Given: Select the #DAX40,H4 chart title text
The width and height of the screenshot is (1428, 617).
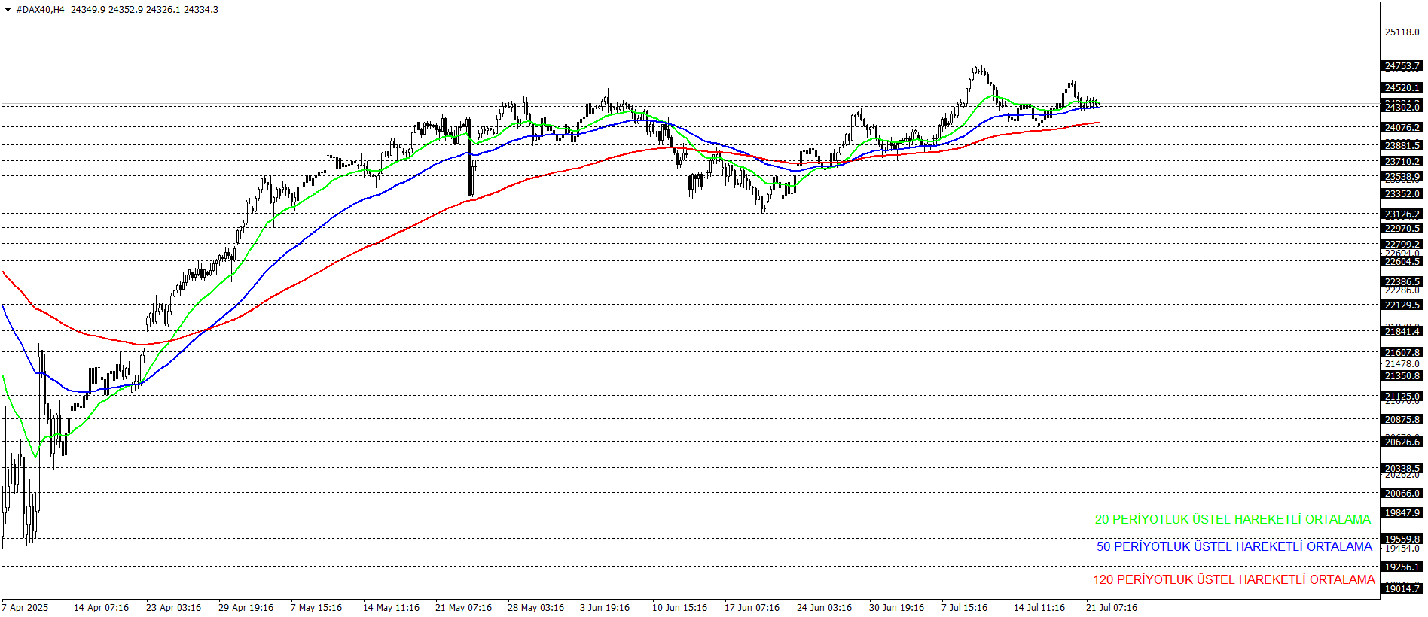Looking at the screenshot, I should [x=40, y=10].
